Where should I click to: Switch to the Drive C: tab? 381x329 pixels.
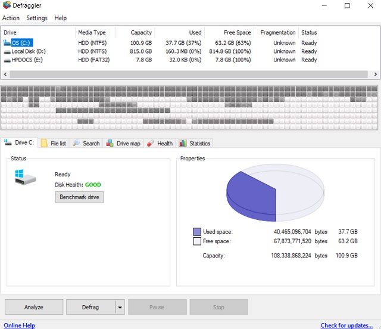click(19, 142)
